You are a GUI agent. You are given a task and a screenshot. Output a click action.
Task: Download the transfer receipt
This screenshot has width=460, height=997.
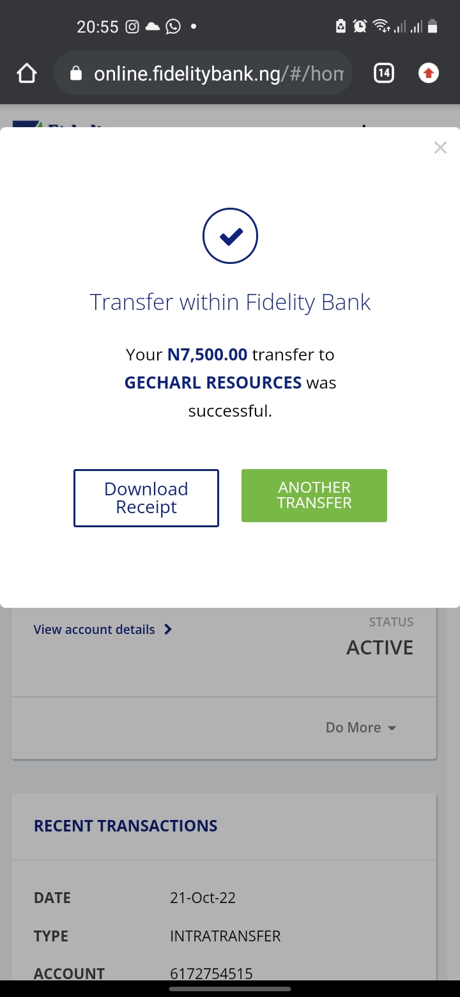point(146,498)
